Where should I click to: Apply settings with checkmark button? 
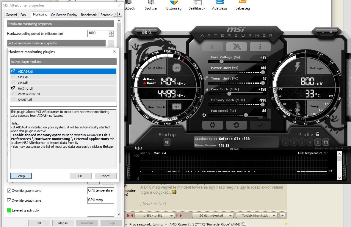[260, 125]
